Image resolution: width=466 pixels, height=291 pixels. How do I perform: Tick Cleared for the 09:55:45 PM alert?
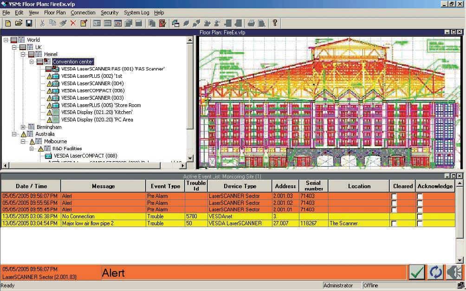394,210
